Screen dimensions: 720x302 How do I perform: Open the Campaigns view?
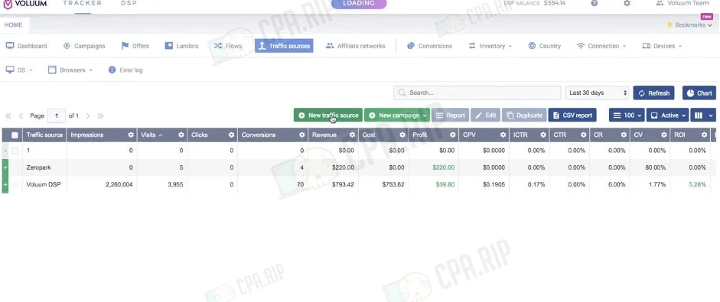(x=84, y=46)
